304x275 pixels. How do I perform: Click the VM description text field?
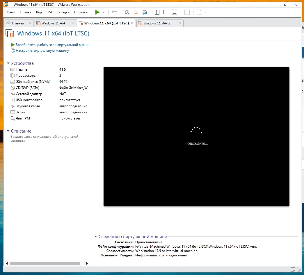[45, 139]
